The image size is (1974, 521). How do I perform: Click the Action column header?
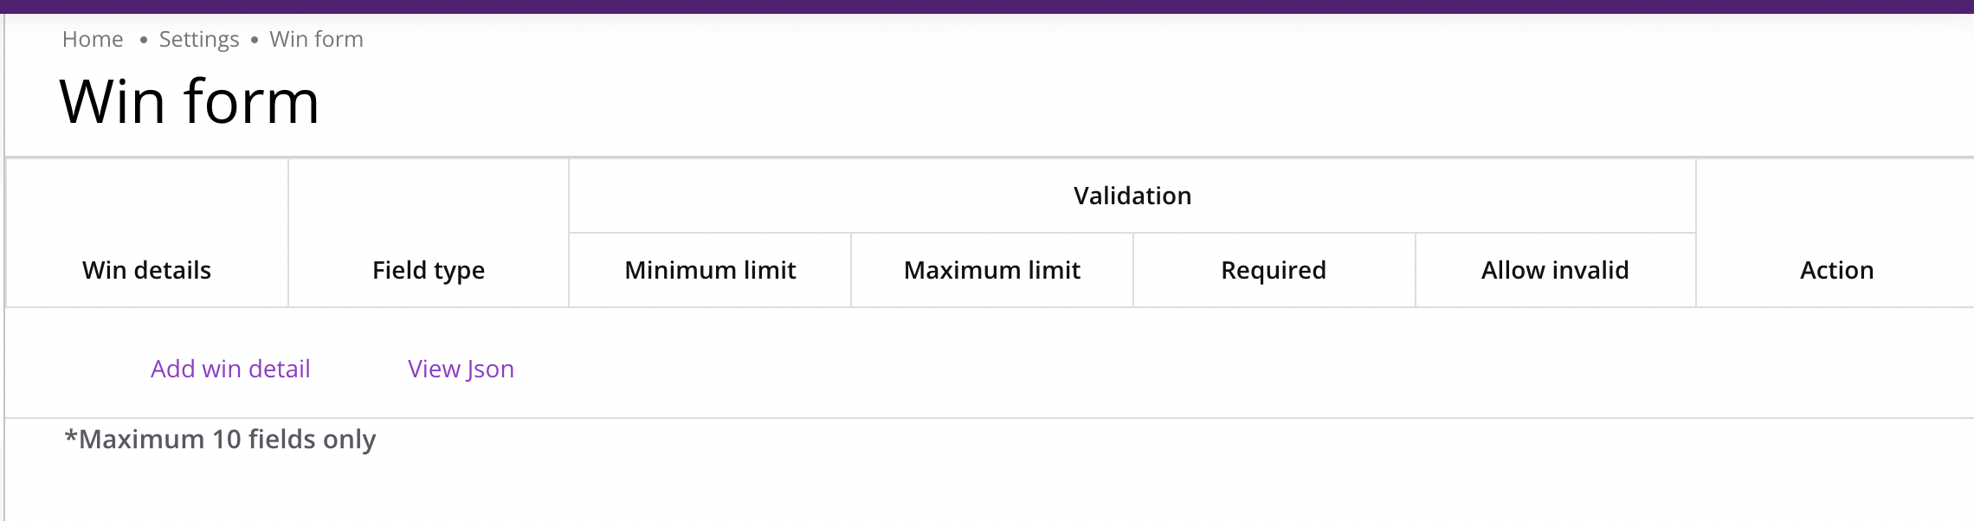[x=1836, y=270]
